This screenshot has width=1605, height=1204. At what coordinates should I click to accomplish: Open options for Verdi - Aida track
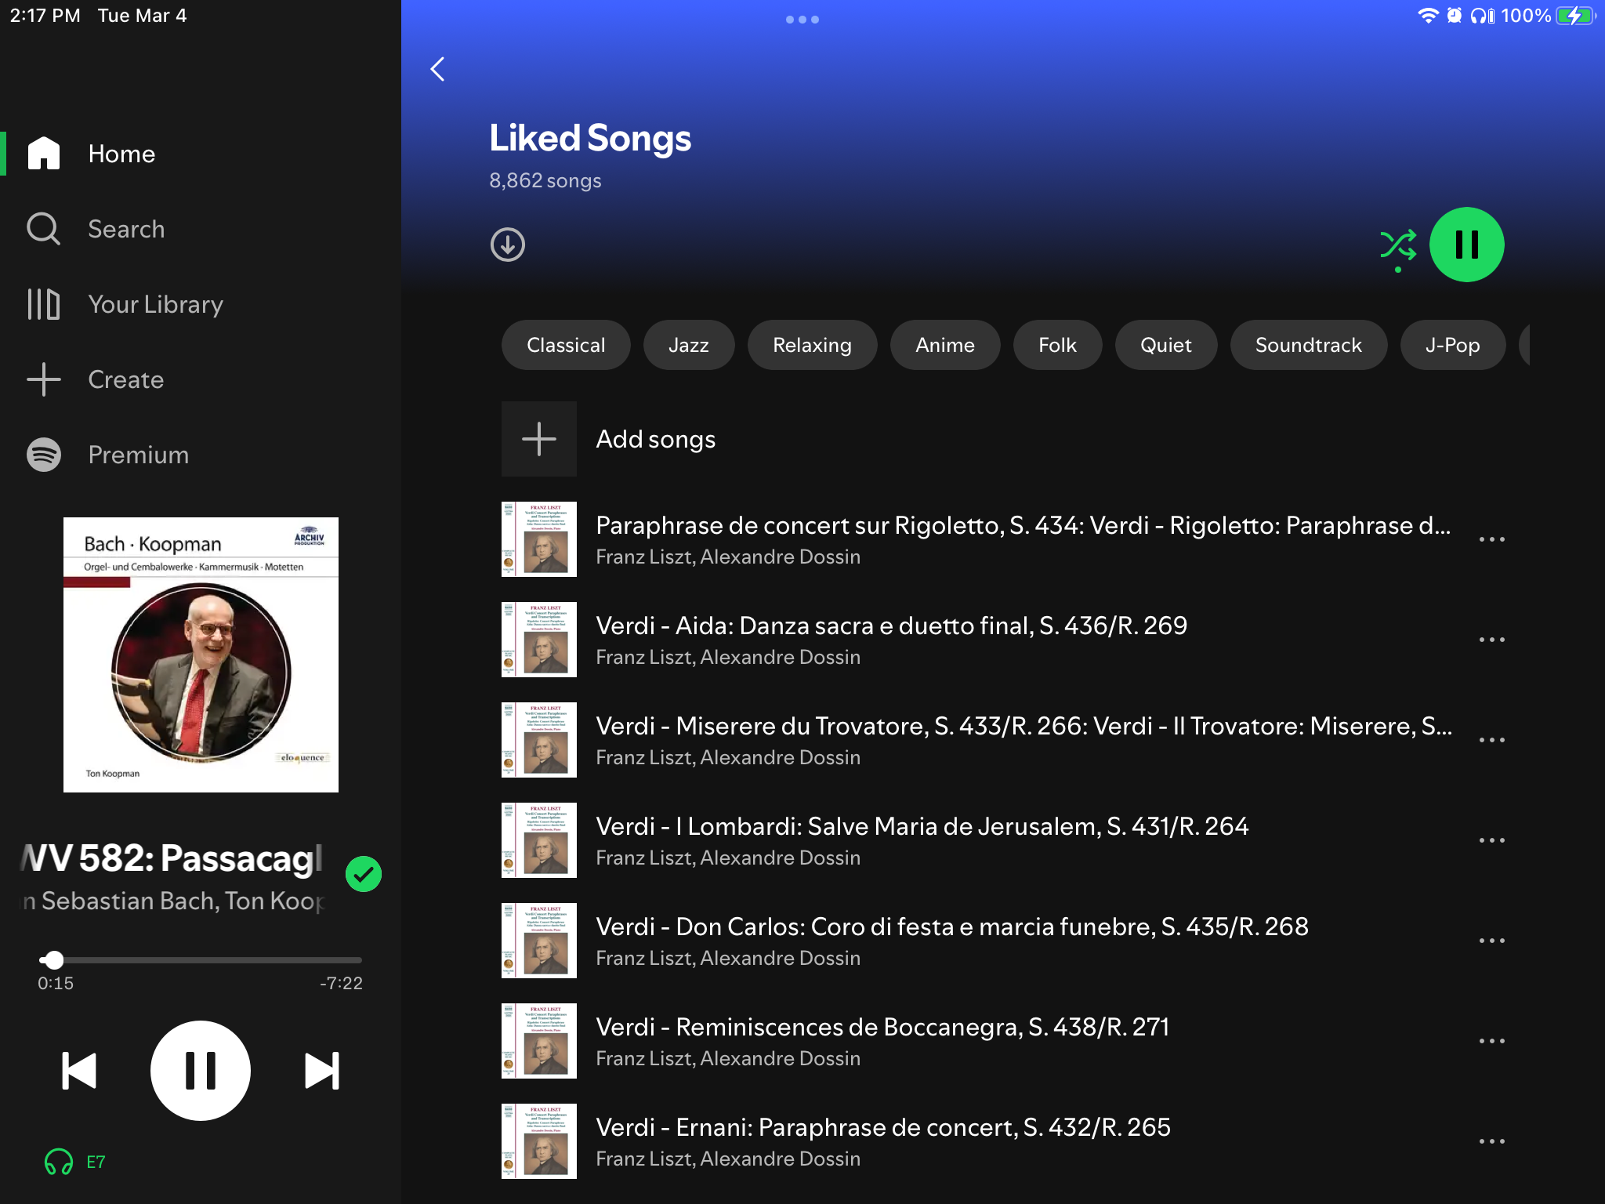pyautogui.click(x=1491, y=640)
